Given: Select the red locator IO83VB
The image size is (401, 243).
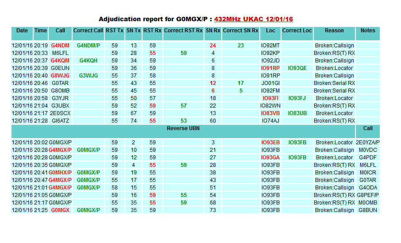Looking at the screenshot, I should 270,113.
